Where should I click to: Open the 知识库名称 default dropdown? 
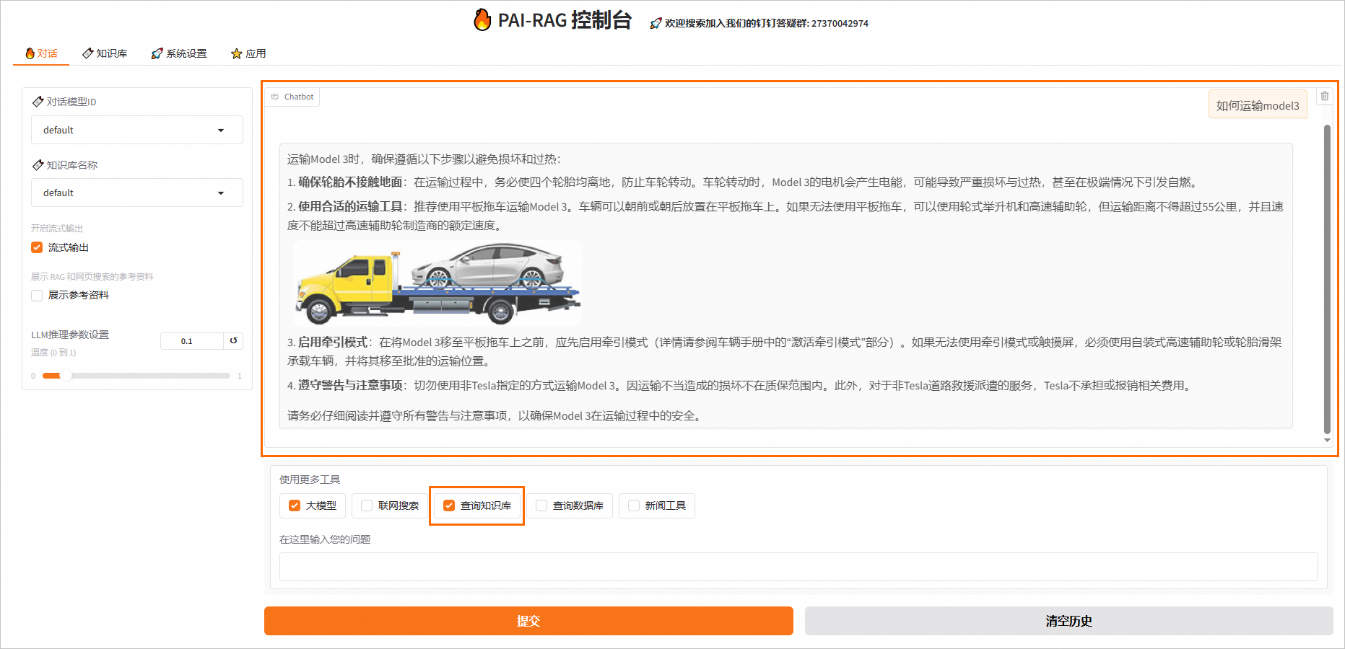[x=137, y=193]
